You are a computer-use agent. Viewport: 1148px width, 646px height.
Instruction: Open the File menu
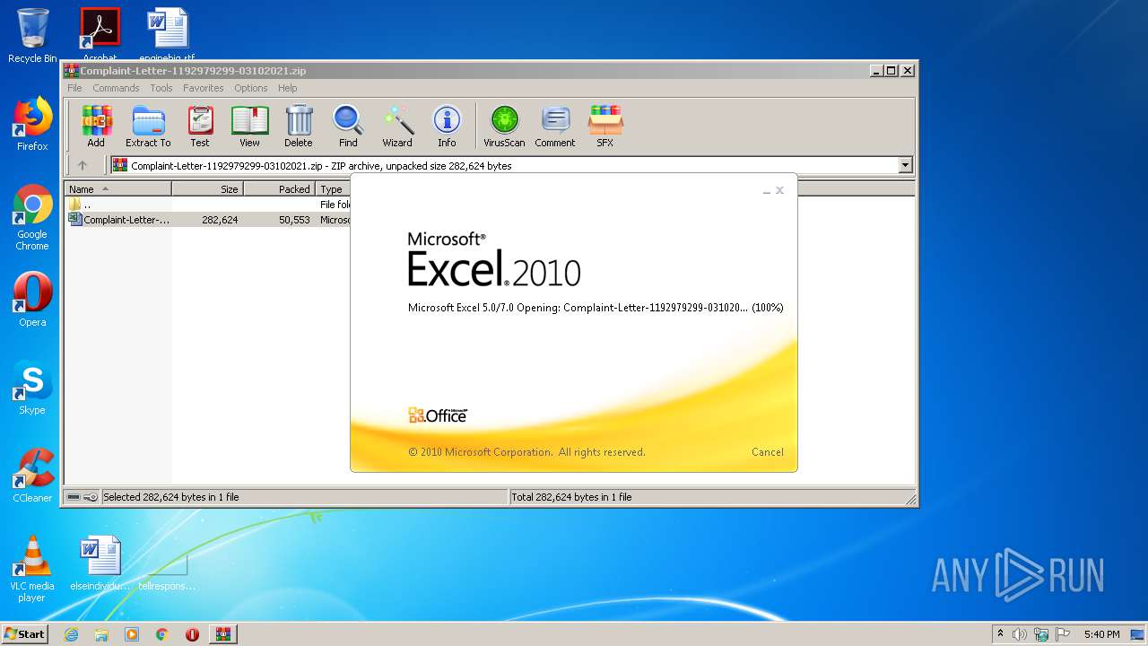[74, 88]
